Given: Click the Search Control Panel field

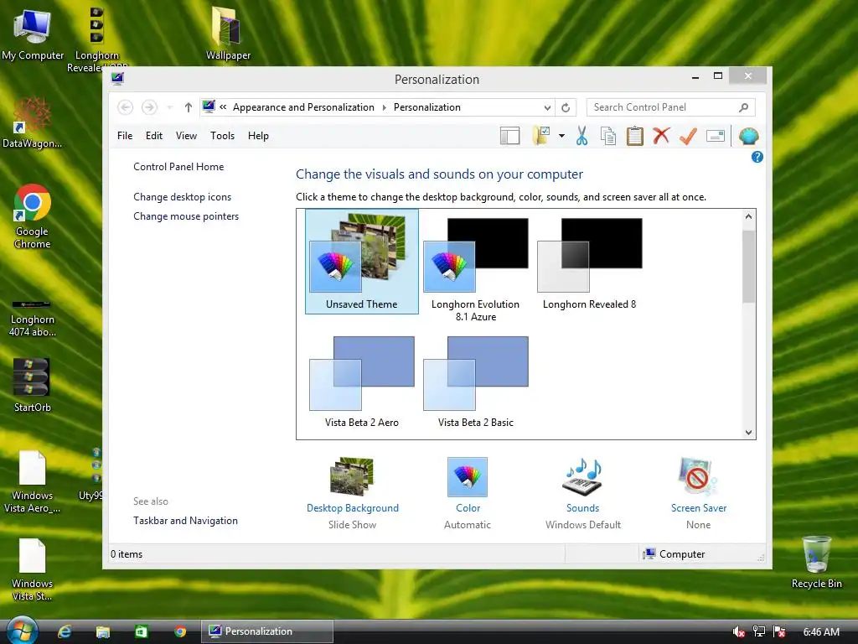Looking at the screenshot, I should click(671, 107).
